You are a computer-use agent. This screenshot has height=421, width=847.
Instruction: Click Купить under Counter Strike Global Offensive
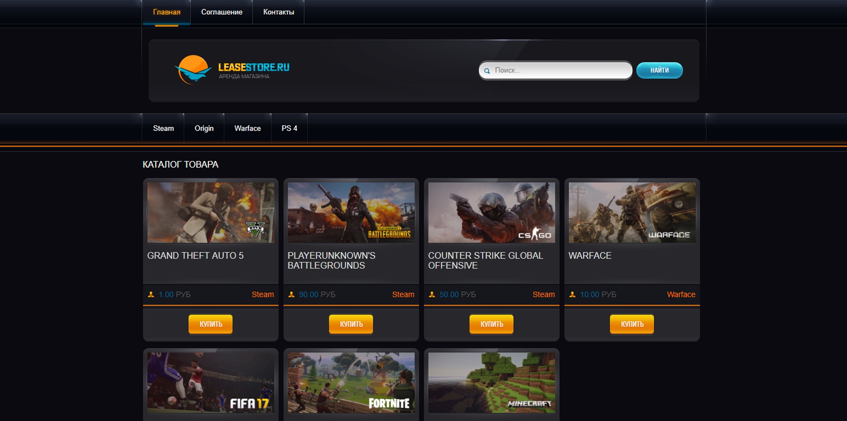491,324
